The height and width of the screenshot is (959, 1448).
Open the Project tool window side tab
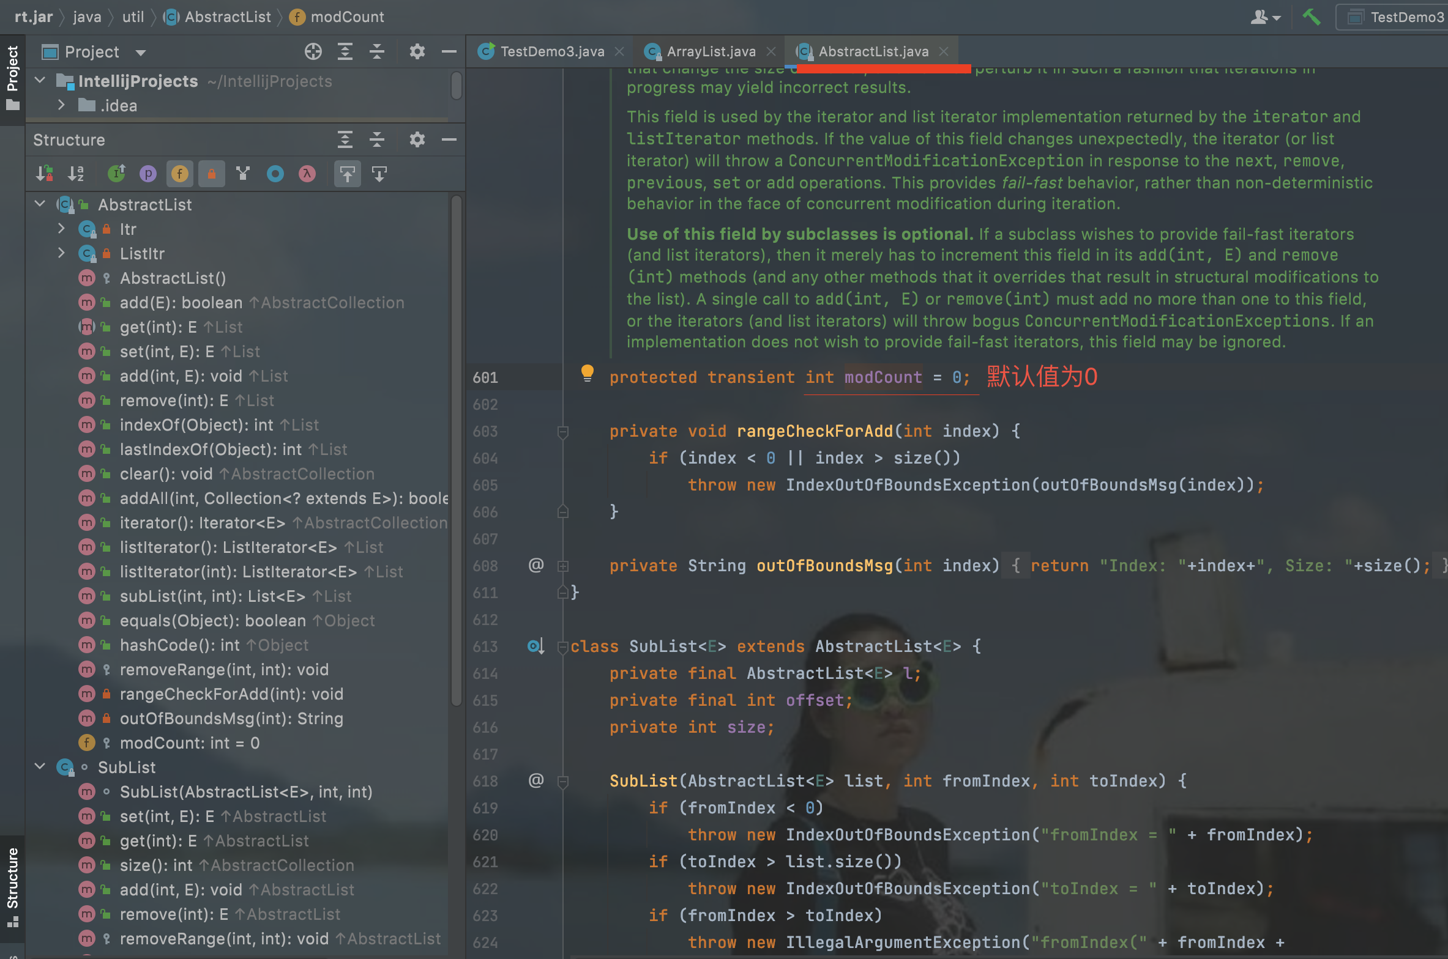[12, 78]
